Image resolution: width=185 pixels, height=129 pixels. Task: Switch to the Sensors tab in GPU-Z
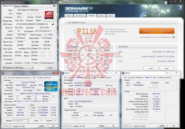pos(17,6)
